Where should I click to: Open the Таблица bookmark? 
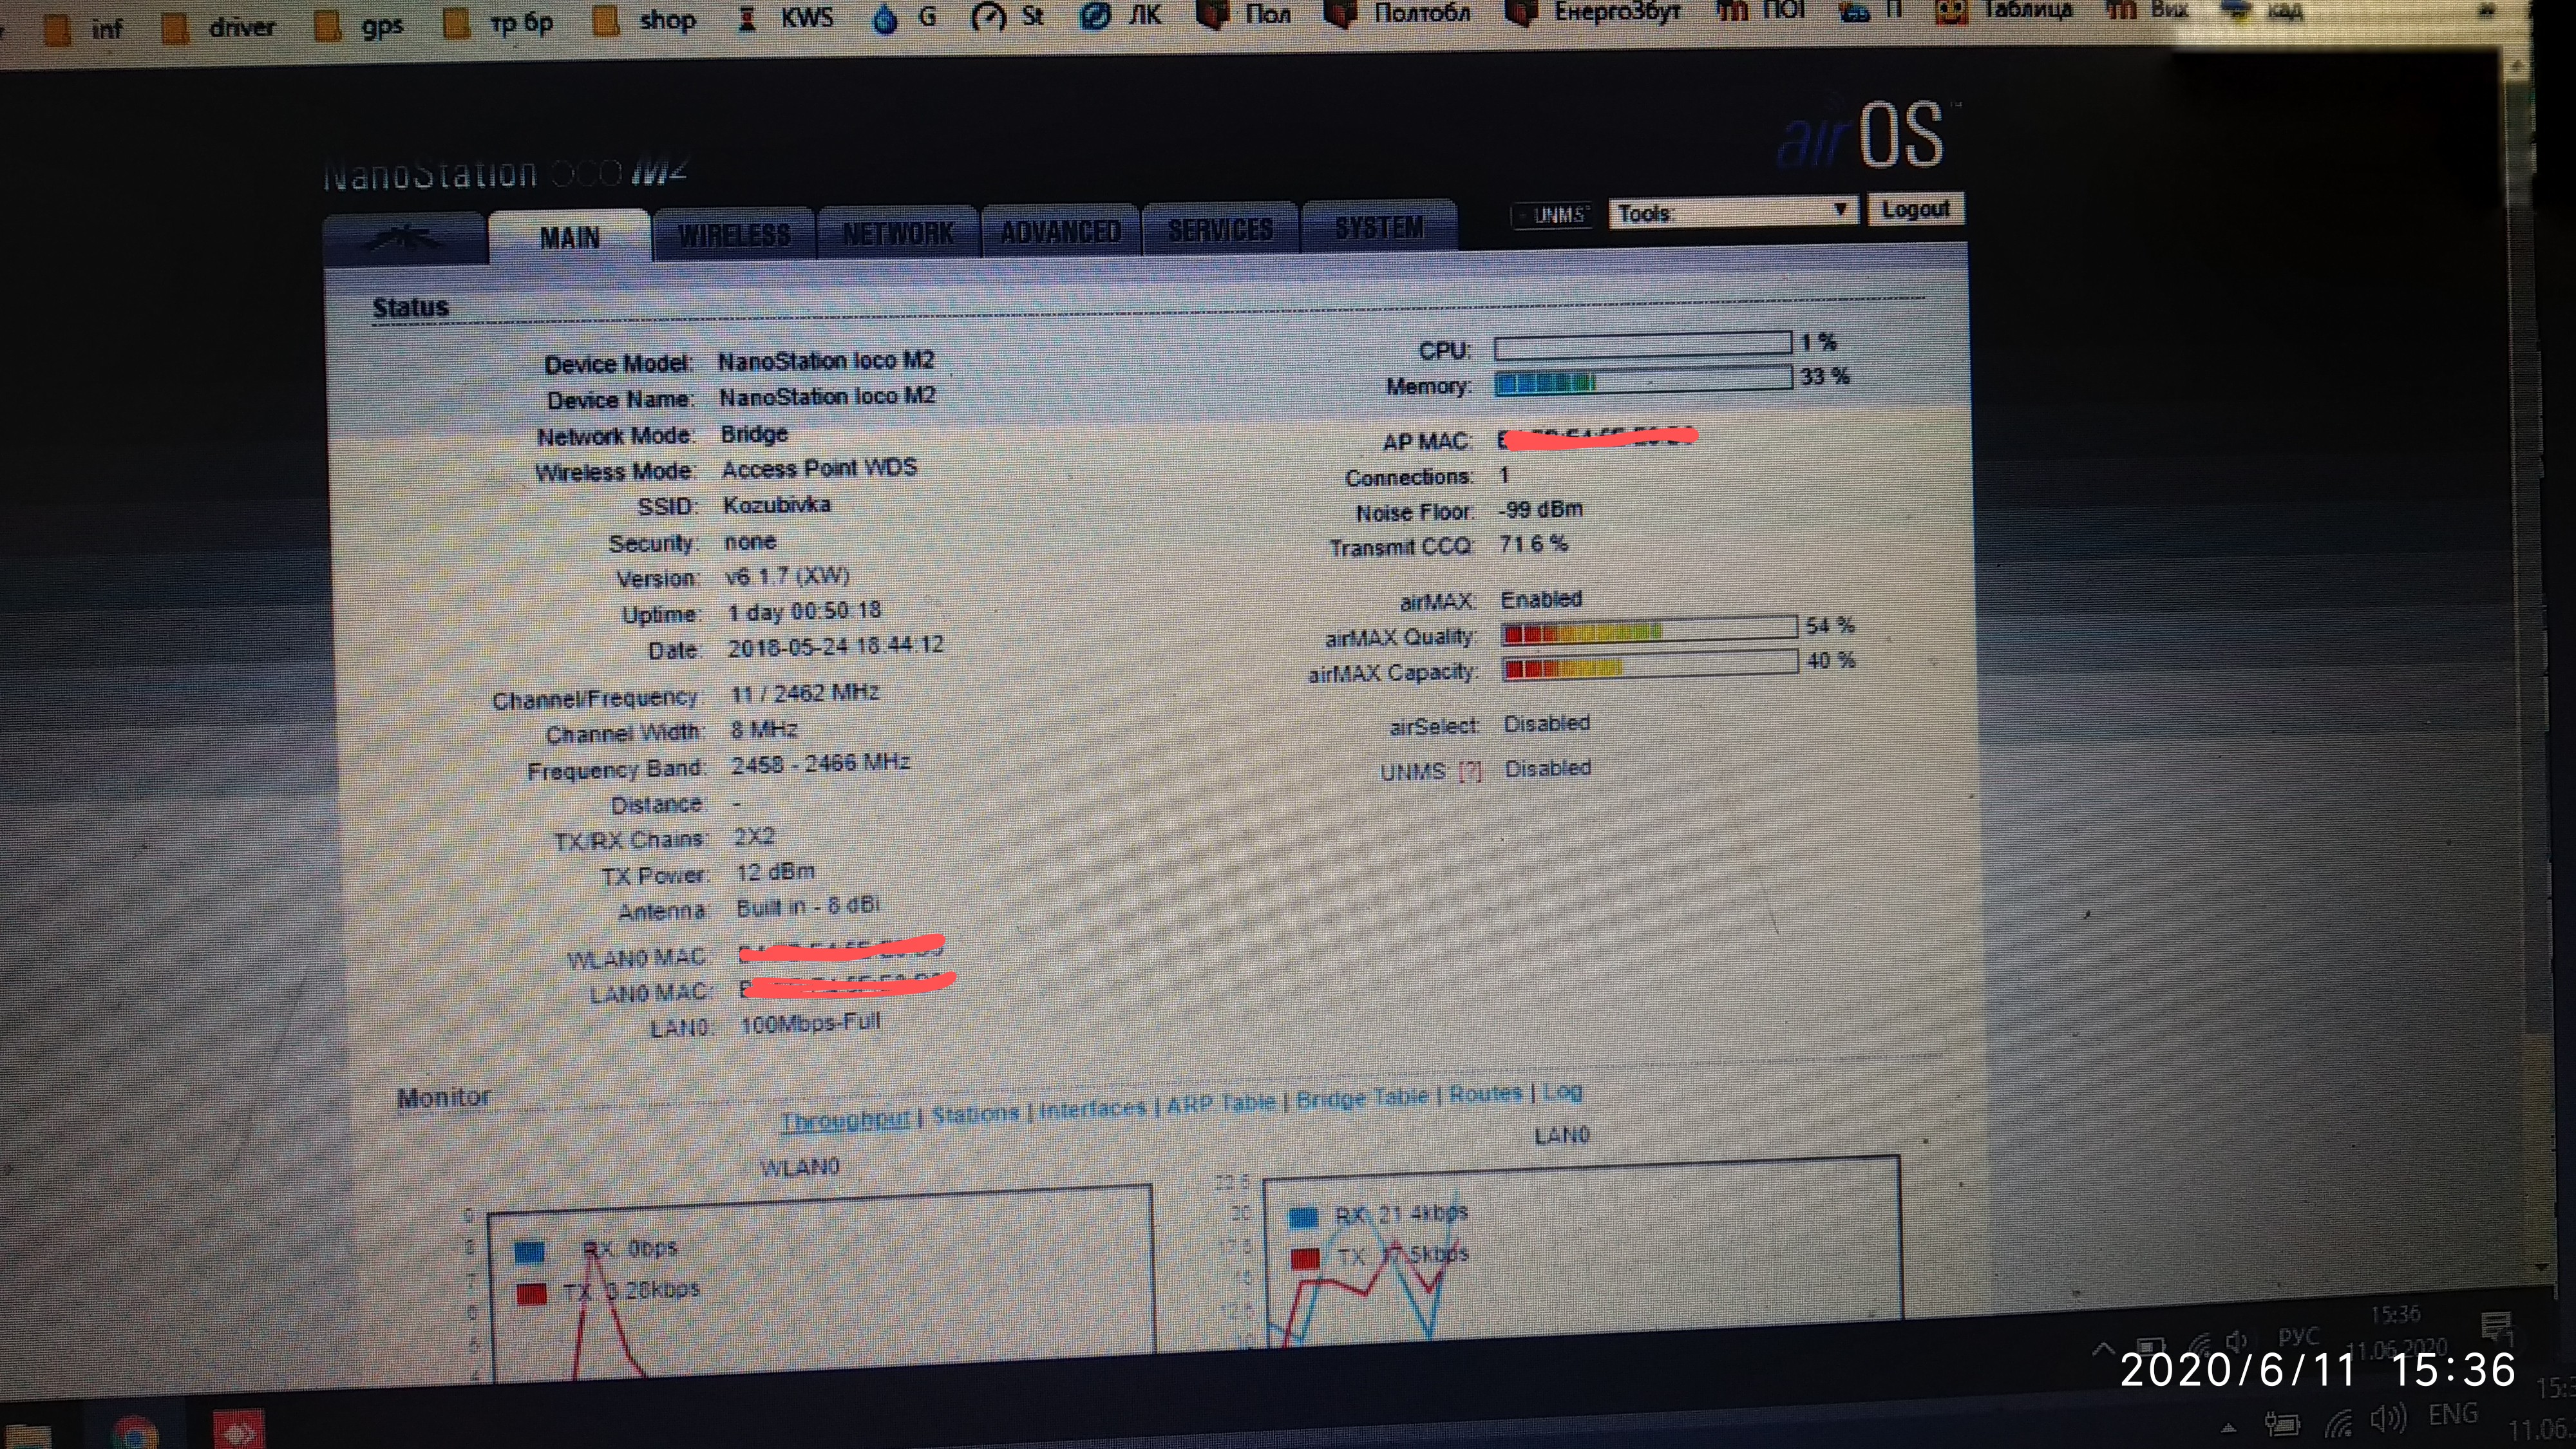coord(2004,10)
